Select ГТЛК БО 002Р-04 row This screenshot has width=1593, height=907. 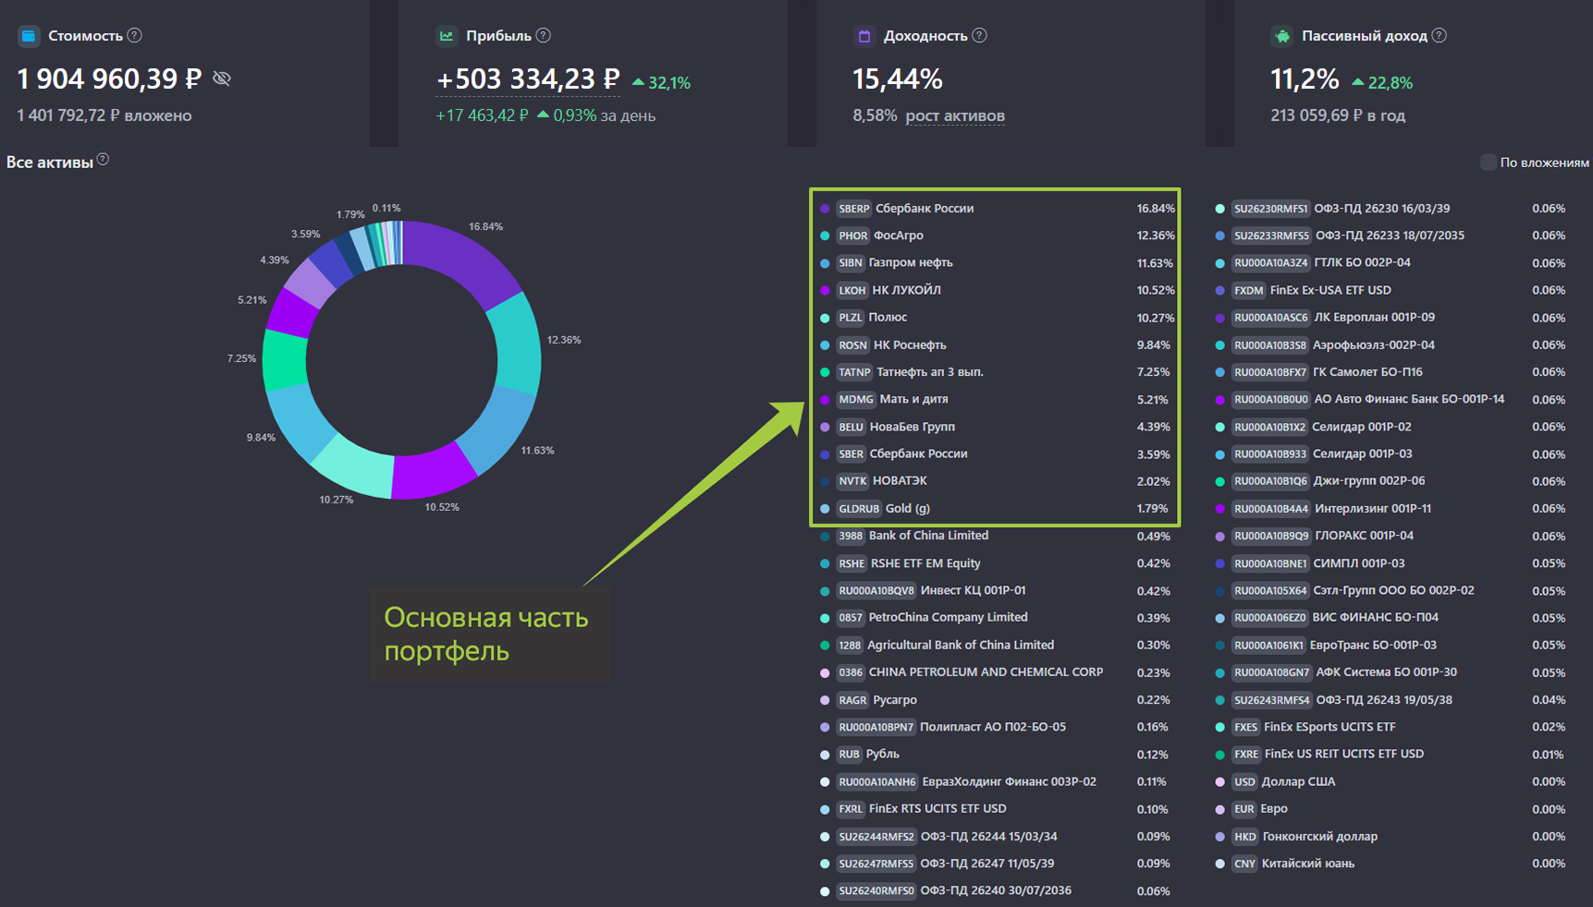[x=1391, y=263]
